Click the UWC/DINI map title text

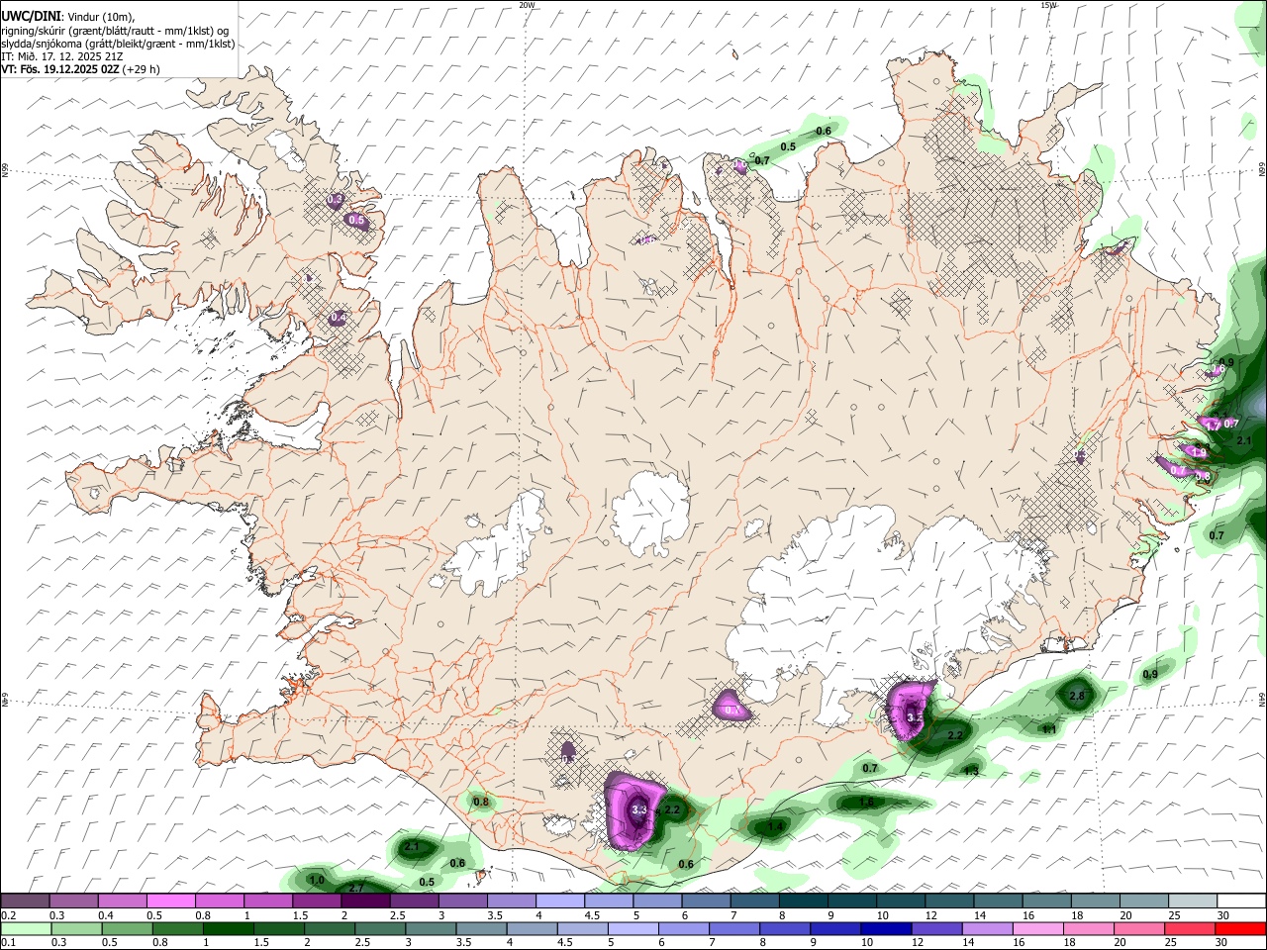pyautogui.click(x=31, y=15)
